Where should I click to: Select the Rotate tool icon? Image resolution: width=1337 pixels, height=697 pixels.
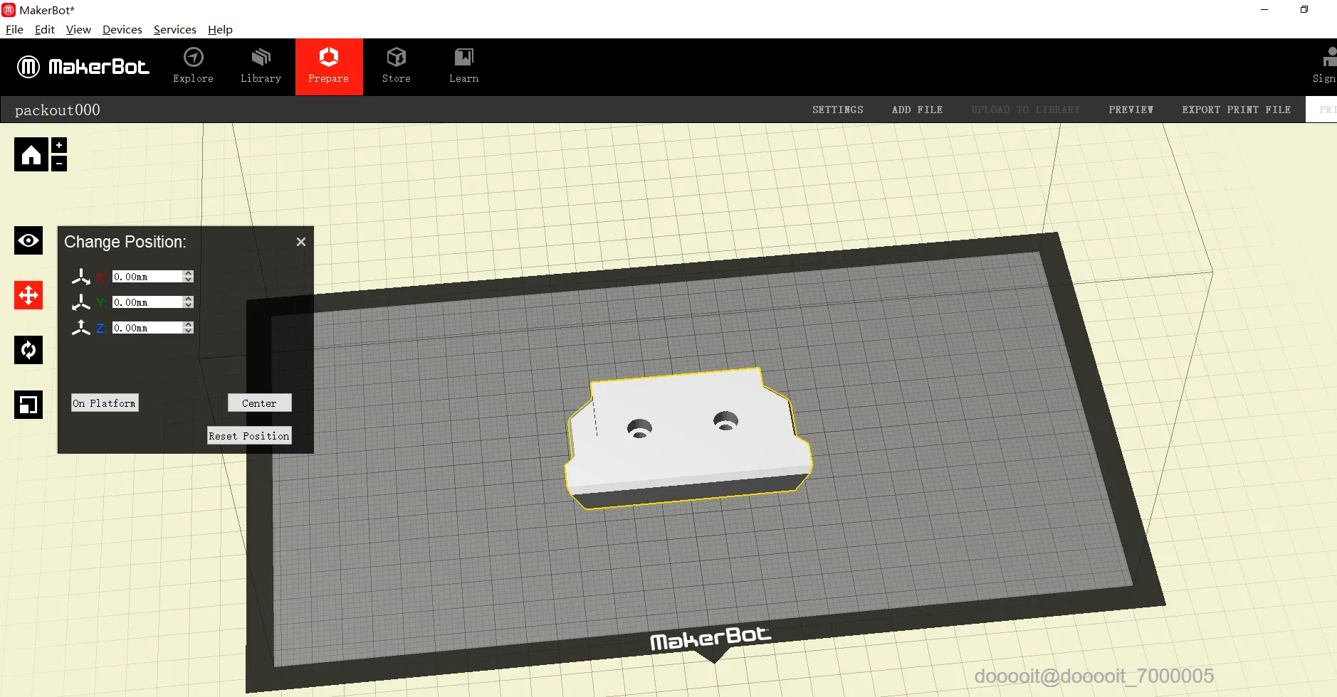click(28, 350)
